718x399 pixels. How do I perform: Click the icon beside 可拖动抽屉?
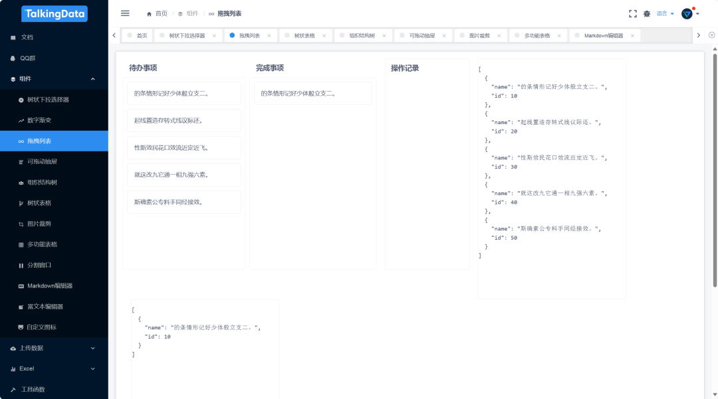tap(21, 162)
